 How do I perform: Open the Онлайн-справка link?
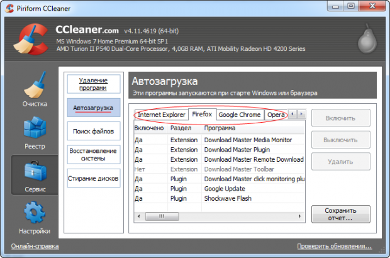coord(35,246)
